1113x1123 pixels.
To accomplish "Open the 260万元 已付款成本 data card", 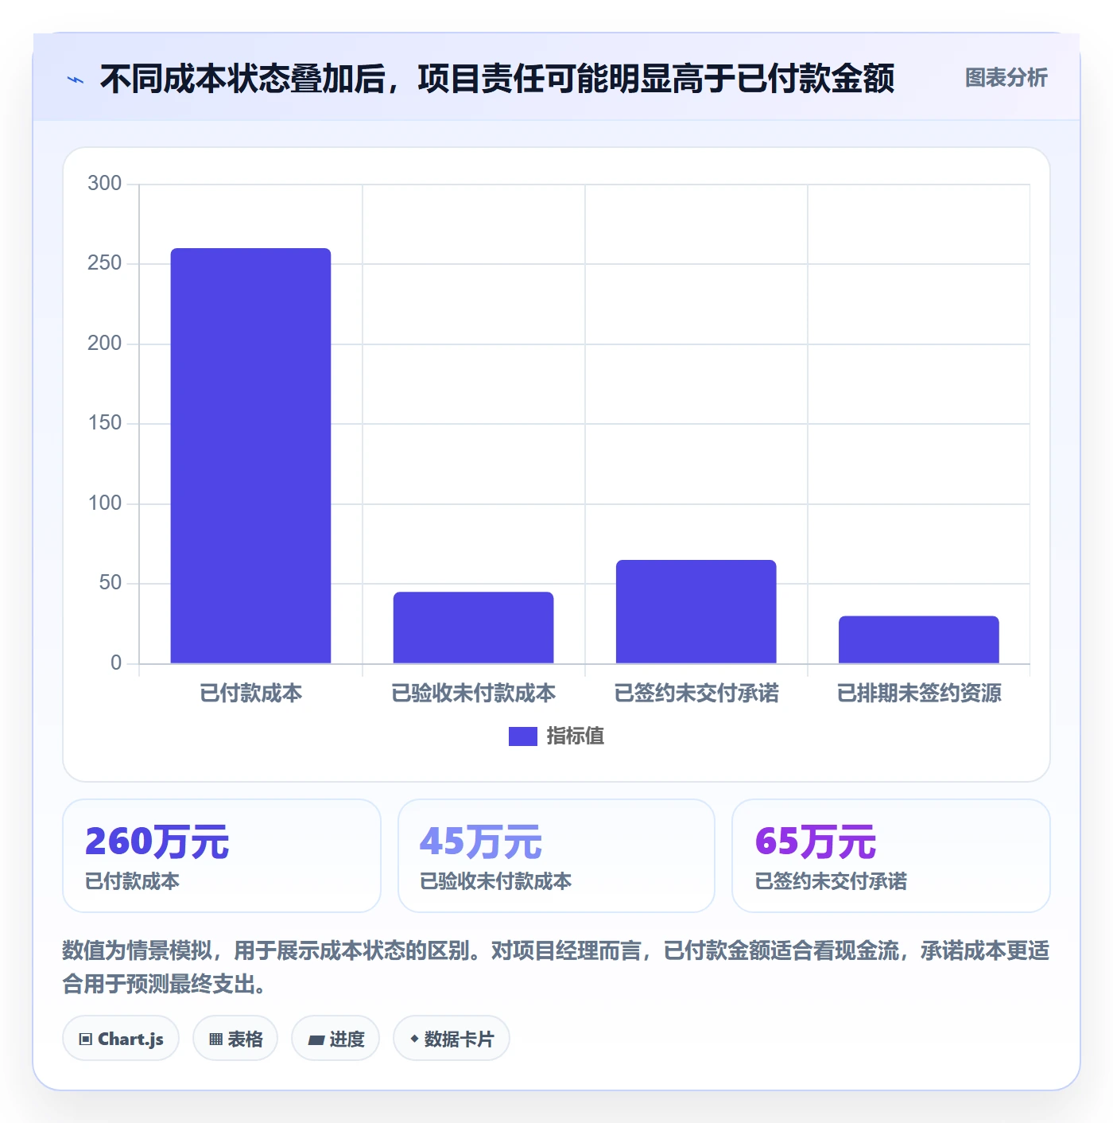I will (x=222, y=856).
